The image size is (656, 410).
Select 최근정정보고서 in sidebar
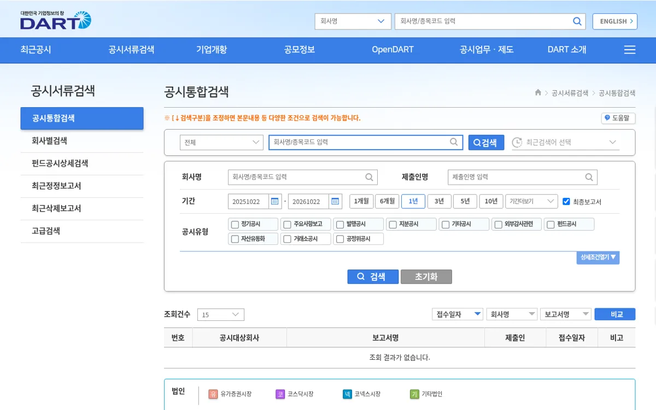click(82, 186)
